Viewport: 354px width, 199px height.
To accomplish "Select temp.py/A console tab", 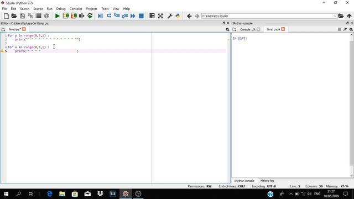I will tap(273, 29).
